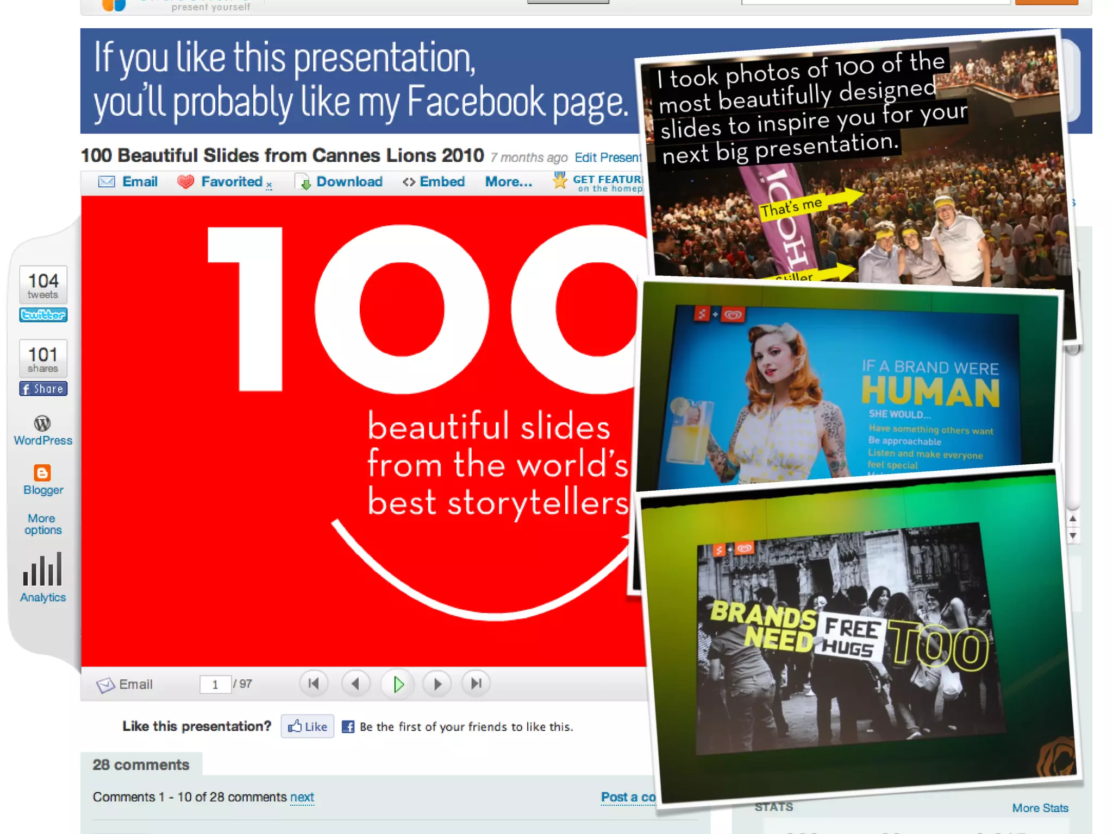Click the Twitter tweet button

coord(43,315)
